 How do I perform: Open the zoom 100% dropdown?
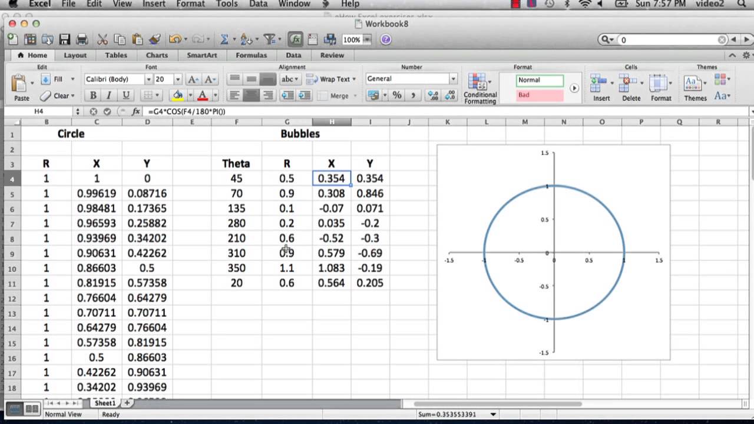pos(367,39)
